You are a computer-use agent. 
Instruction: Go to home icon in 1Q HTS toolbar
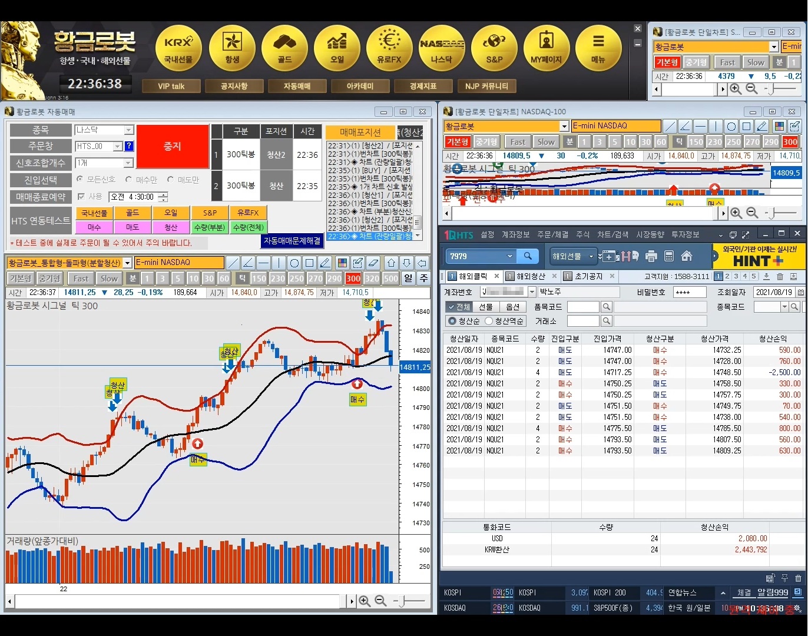click(x=687, y=256)
